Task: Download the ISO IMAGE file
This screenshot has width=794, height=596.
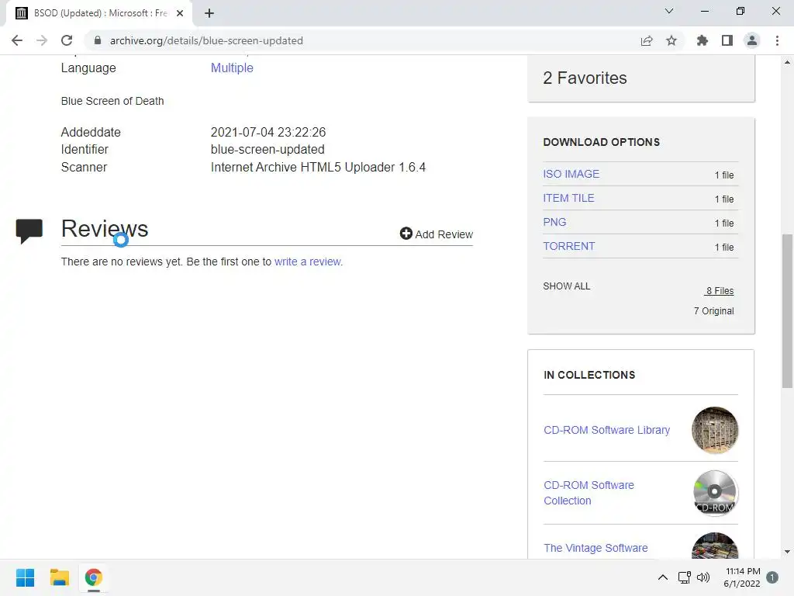Action: (571, 174)
